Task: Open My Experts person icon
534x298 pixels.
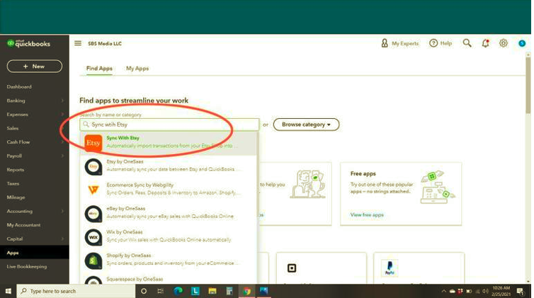Action: tap(385, 43)
